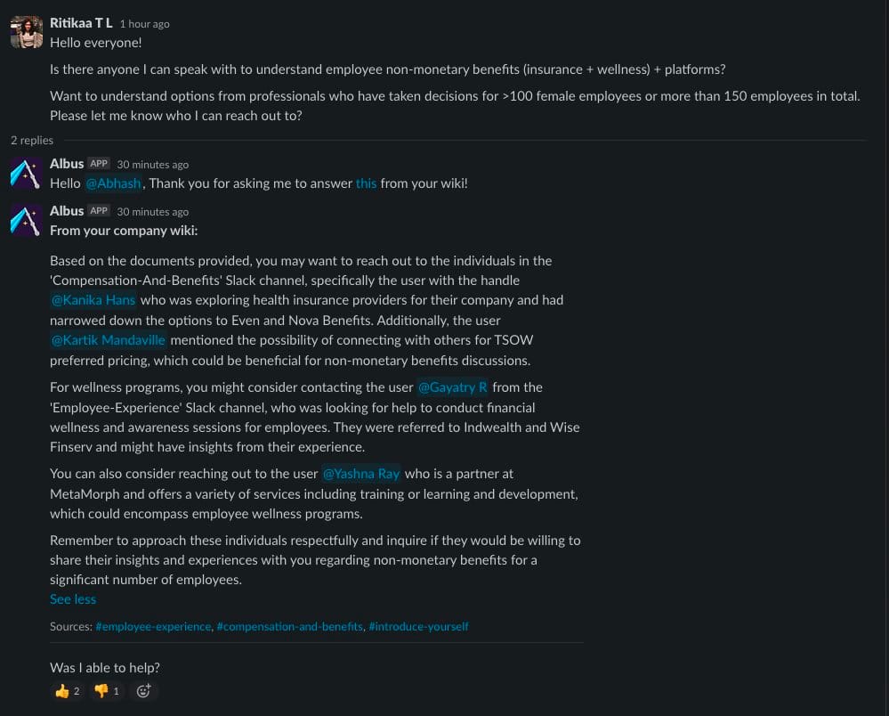Open the add reaction emoji picker
The image size is (889, 716).
(143, 691)
